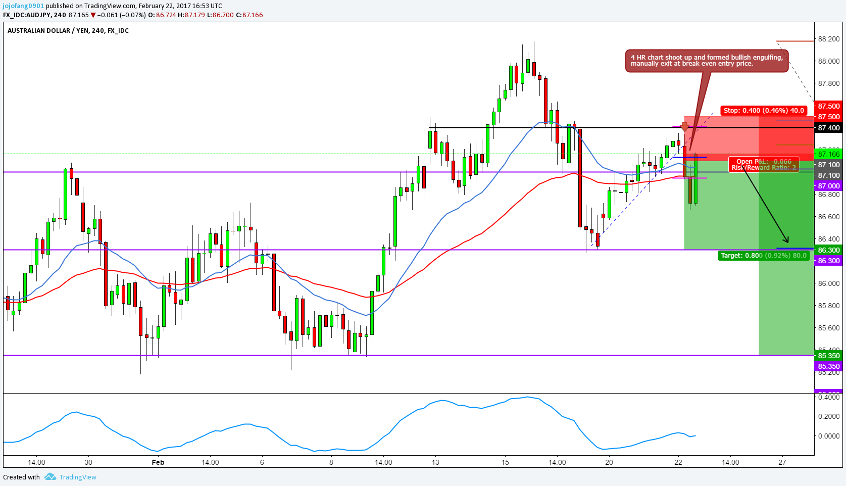The height and width of the screenshot is (486, 846).
Task: Click the orange down-arrow short entry marker
Action: [x=684, y=126]
